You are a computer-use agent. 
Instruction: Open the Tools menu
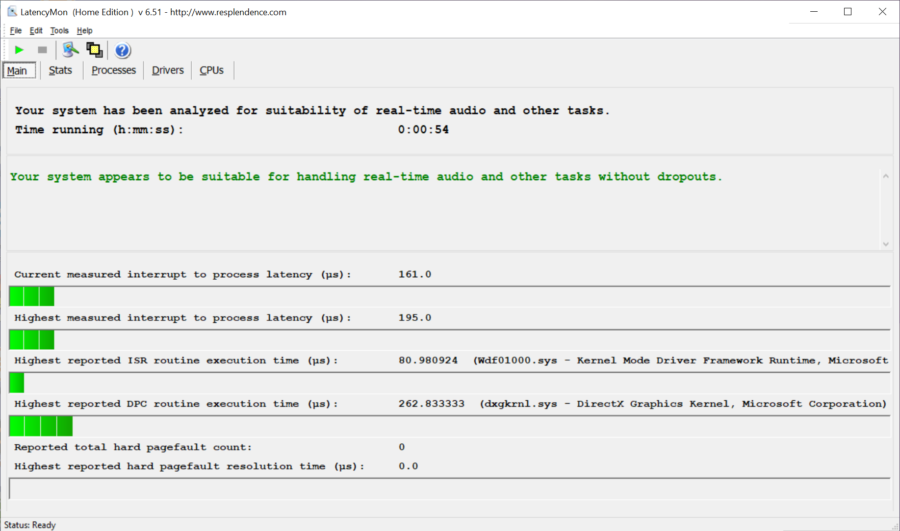[59, 30]
